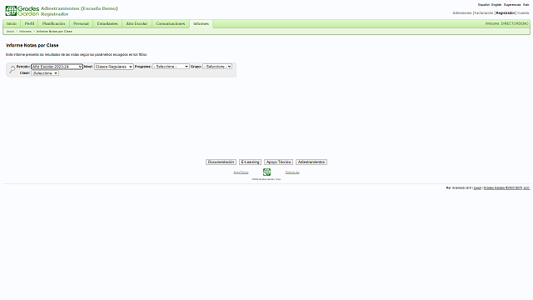Image resolution: width=533 pixels, height=300 pixels.
Task: Switch to the Comunicaciones tab
Action: click(x=170, y=24)
